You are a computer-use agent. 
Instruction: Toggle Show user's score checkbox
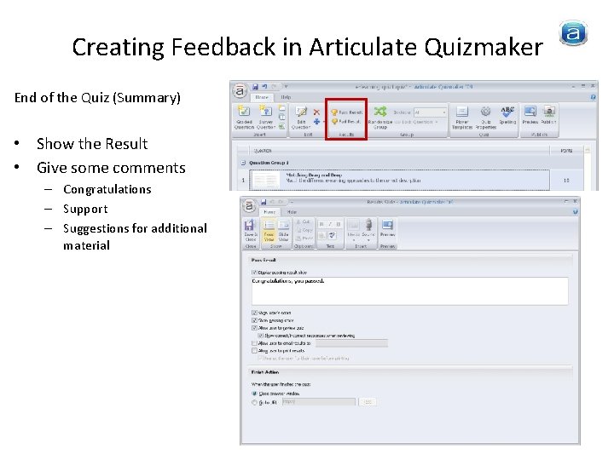point(254,313)
